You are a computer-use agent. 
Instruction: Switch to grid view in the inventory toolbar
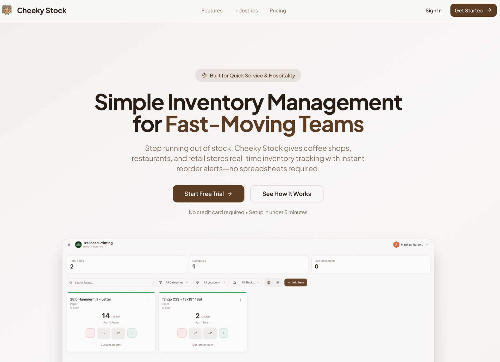269,282
